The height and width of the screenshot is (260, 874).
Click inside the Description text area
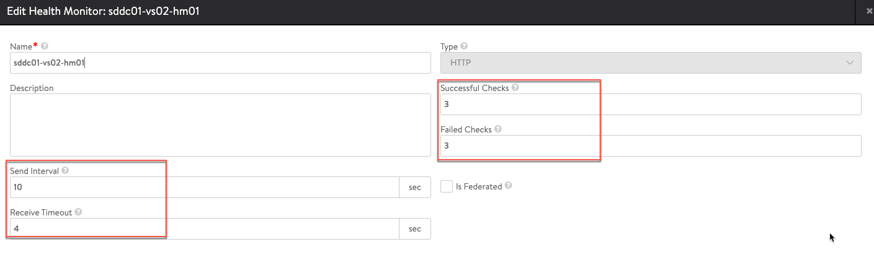[x=220, y=125]
